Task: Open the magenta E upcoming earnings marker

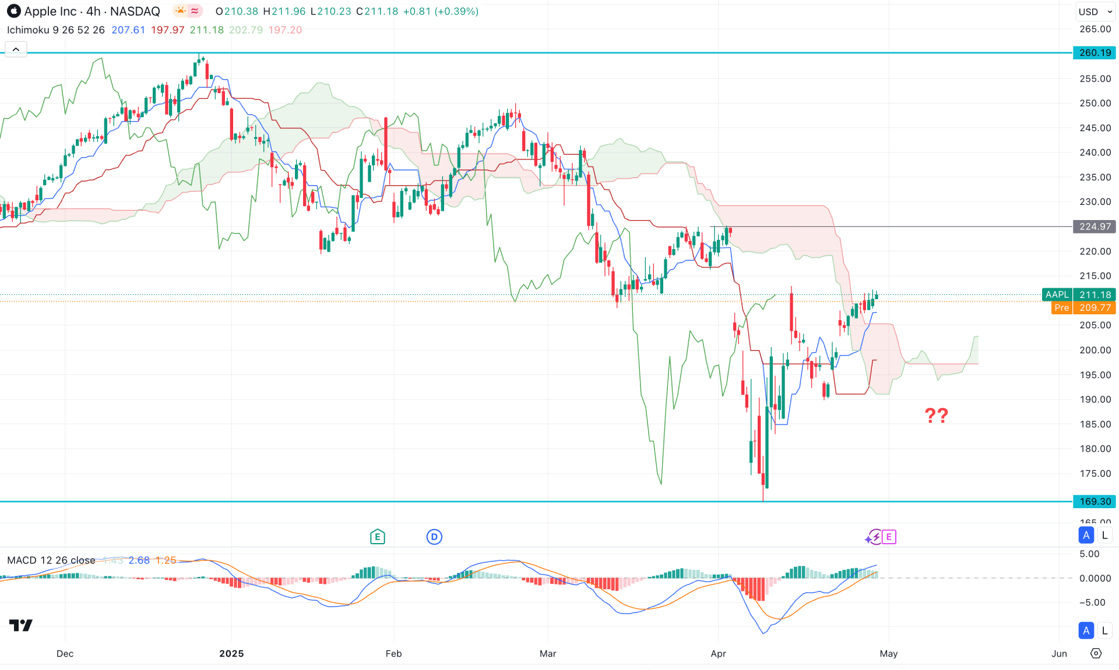Action: coord(889,537)
